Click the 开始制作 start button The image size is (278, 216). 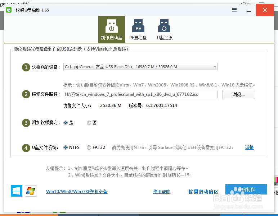pyautogui.click(x=246, y=189)
